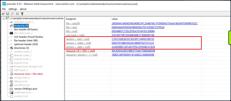The image size is (231, 101).
Task: Click the strings abc icon
Action: pyautogui.click(x=11, y=78)
